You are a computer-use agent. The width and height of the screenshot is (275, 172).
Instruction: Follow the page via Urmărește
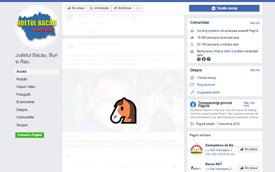click(99, 8)
